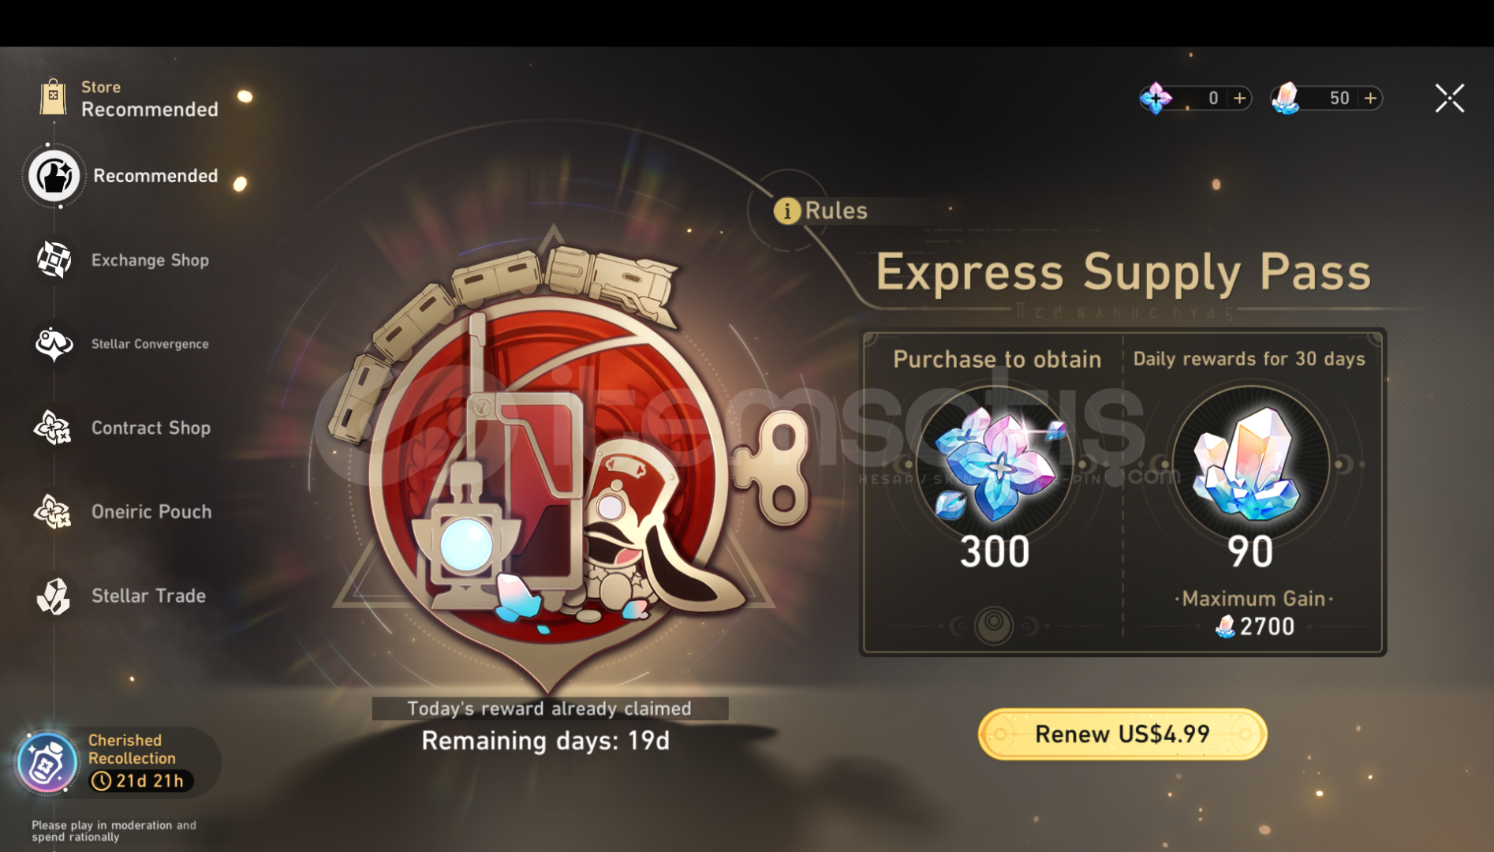The height and width of the screenshot is (852, 1494).
Task: Click the Oneiric Shard currency icon
Action: point(1156,98)
